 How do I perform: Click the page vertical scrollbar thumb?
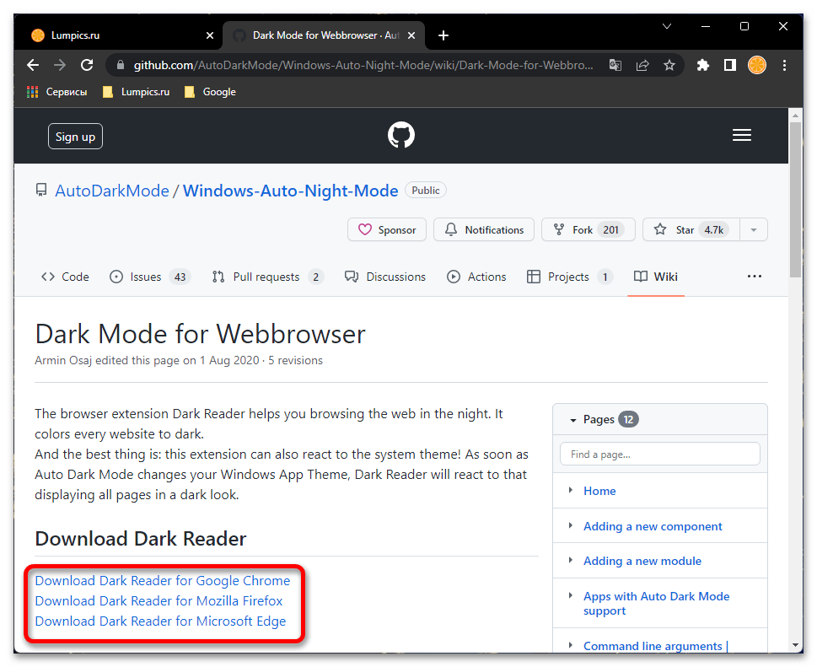(x=795, y=200)
